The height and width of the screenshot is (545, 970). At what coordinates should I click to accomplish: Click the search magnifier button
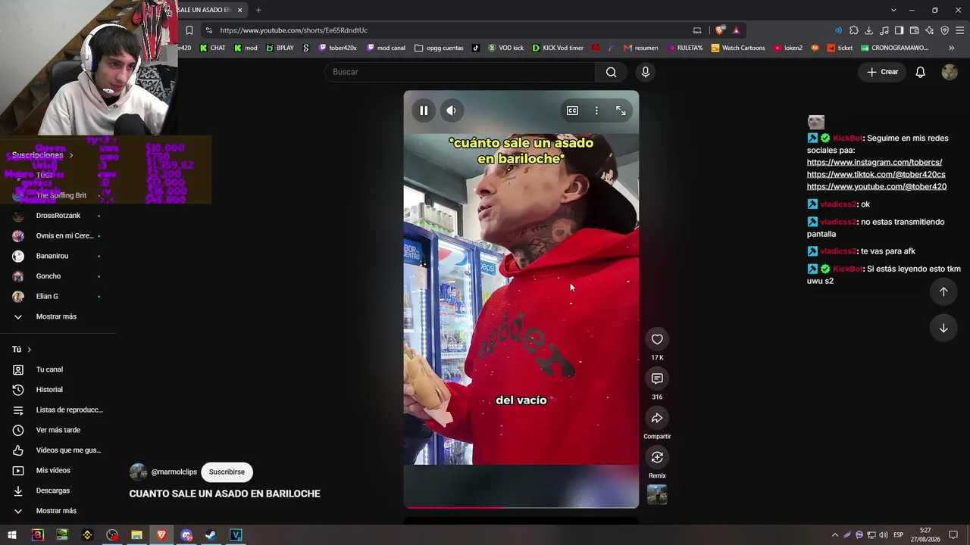tap(611, 72)
